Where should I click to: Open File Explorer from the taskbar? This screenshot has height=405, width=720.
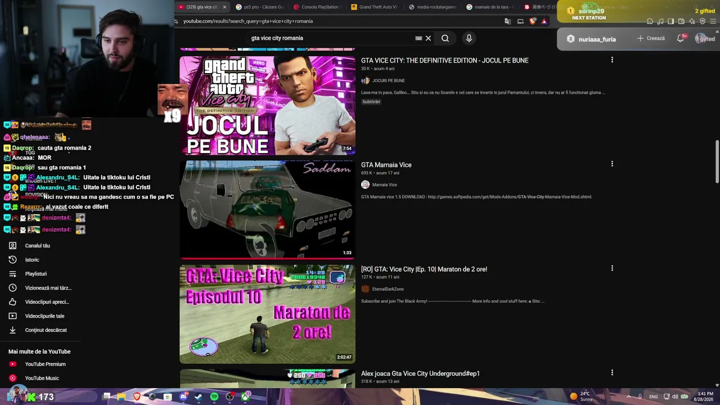click(x=121, y=397)
